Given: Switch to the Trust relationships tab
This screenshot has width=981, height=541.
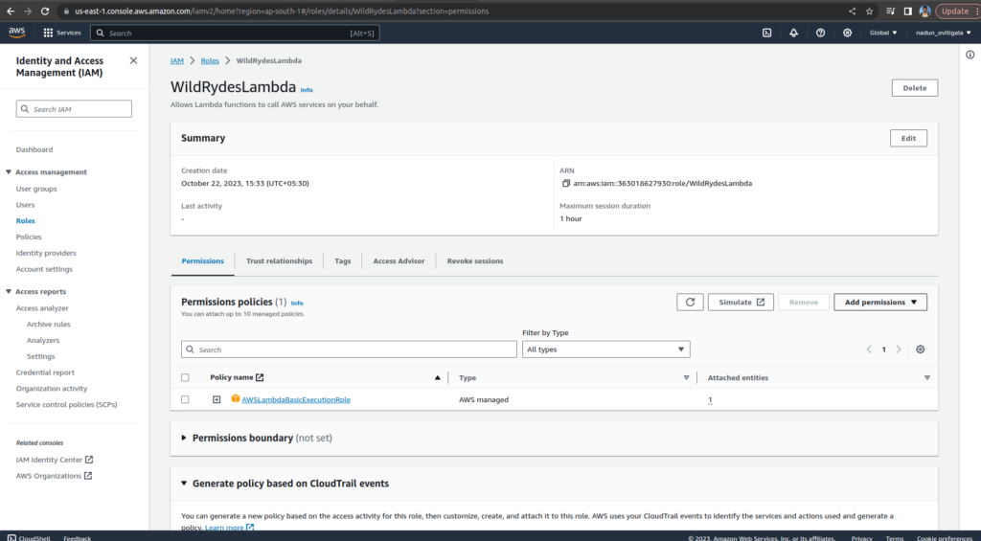Looking at the screenshot, I should coord(279,260).
